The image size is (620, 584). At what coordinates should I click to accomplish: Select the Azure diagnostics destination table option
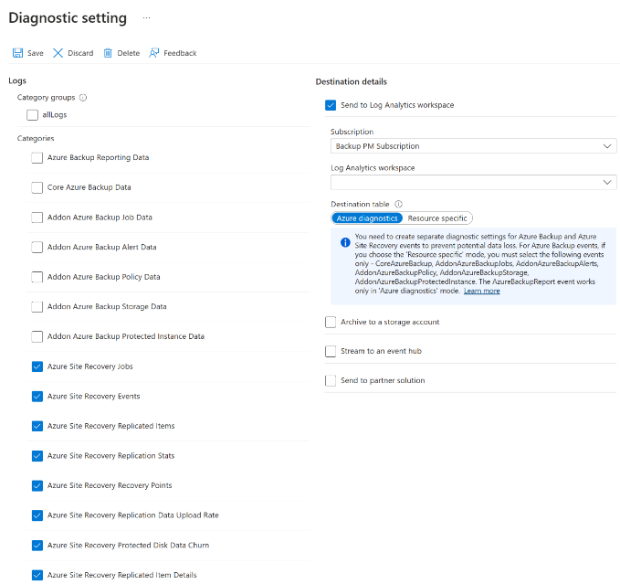[367, 218]
